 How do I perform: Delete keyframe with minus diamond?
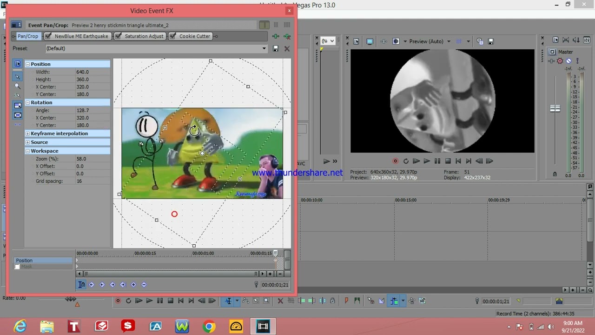[144, 285]
